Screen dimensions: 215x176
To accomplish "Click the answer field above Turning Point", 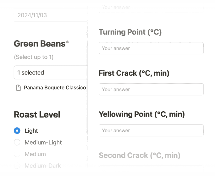I will 151,8.
